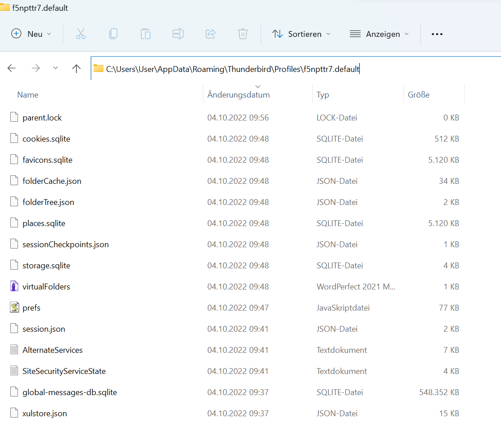Show recent locations dropdown chevron
The image size is (501, 427).
(55, 68)
